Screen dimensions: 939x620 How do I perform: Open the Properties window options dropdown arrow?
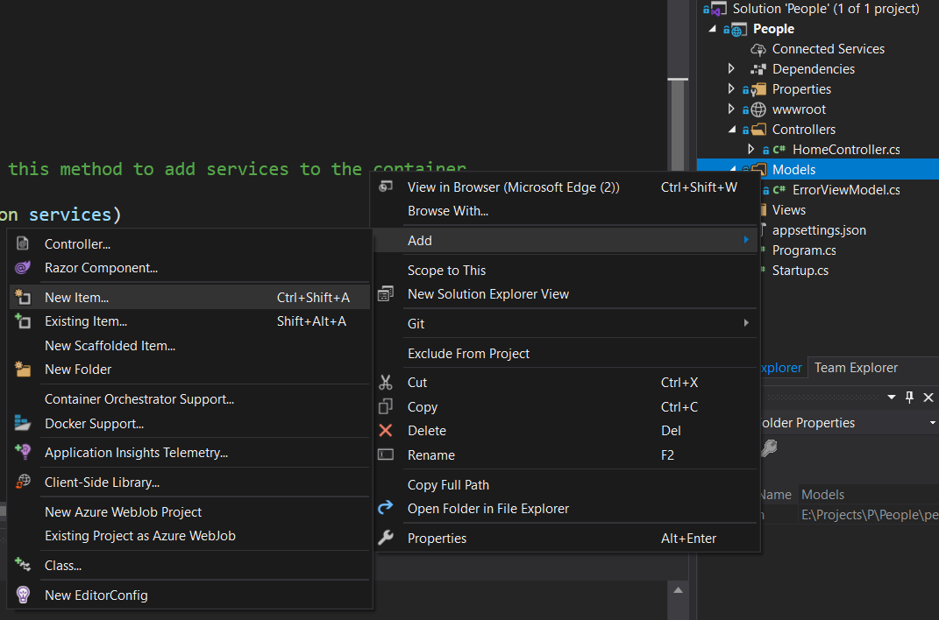click(x=892, y=397)
